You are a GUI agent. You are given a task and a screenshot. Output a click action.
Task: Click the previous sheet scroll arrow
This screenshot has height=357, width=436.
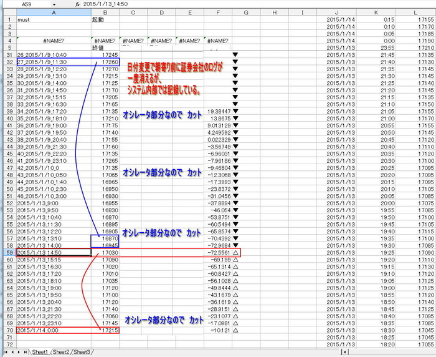pyautogui.click(x=12, y=352)
